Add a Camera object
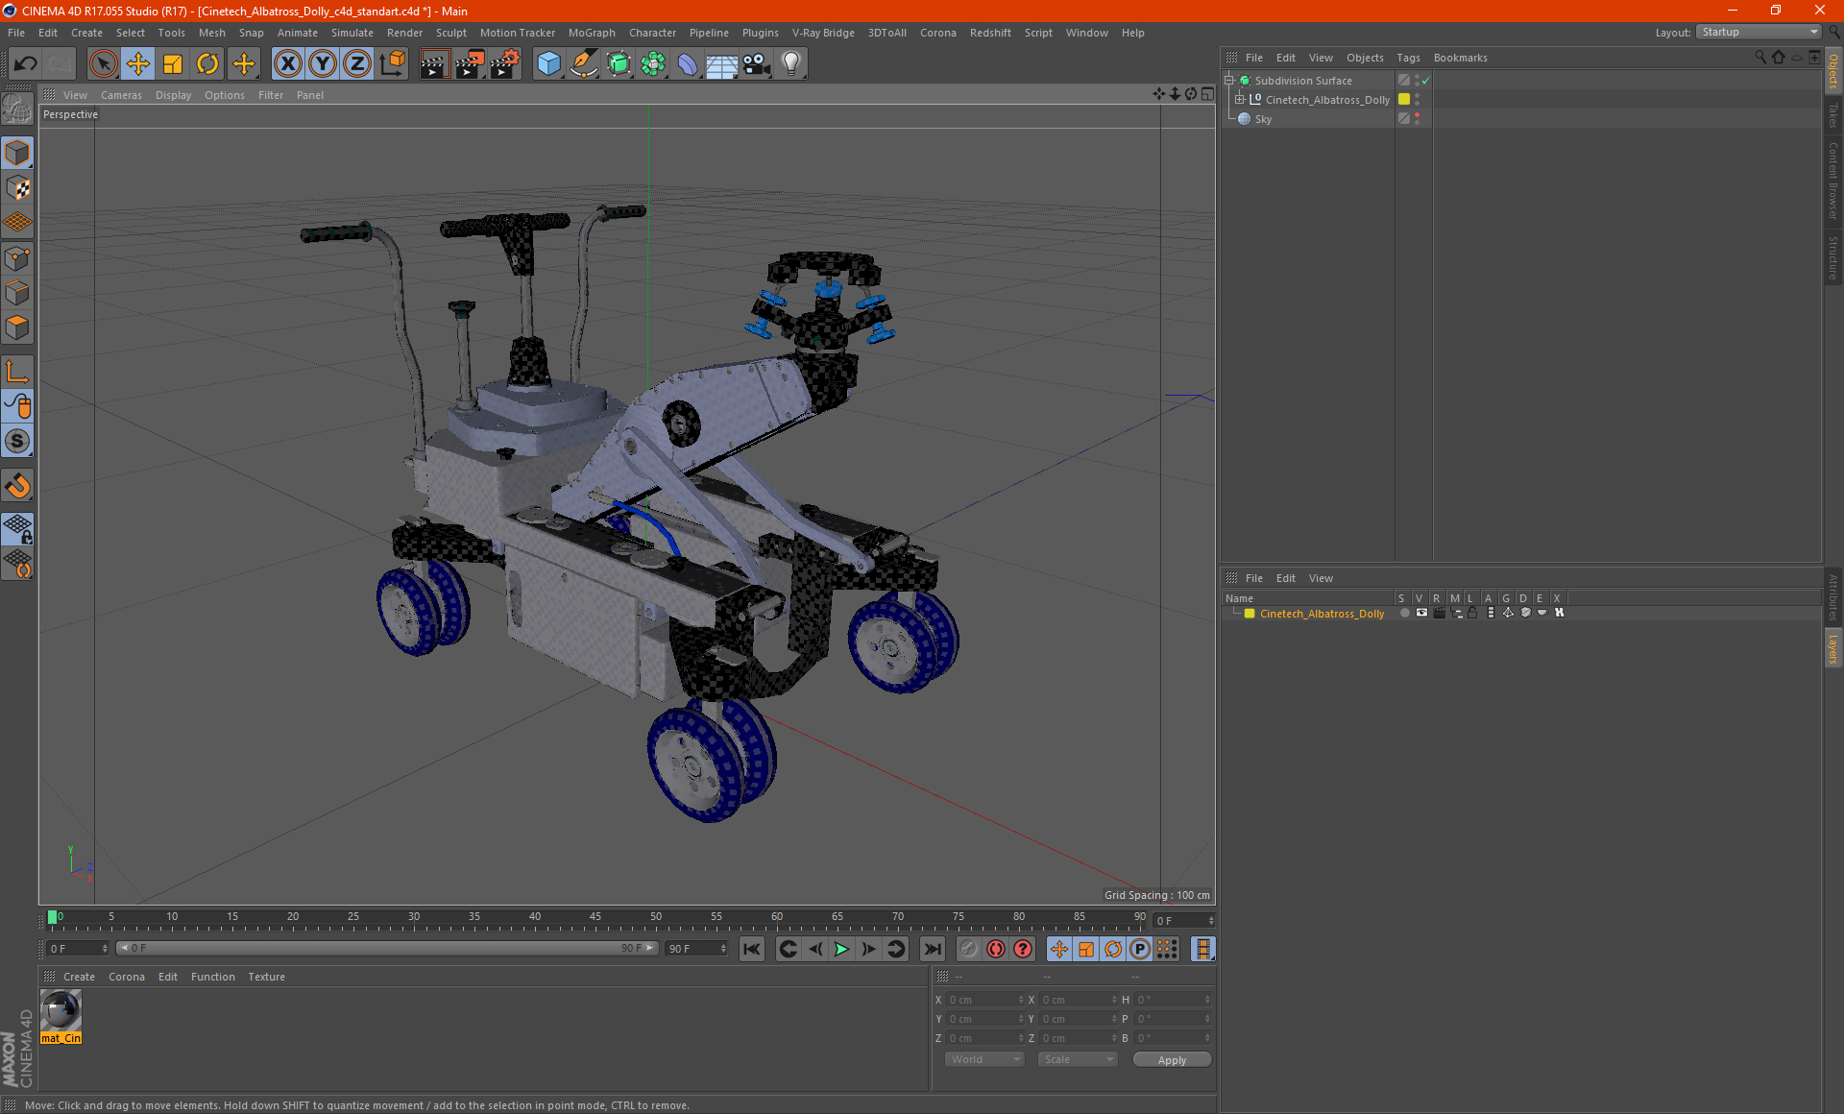This screenshot has width=1844, height=1114. [757, 64]
